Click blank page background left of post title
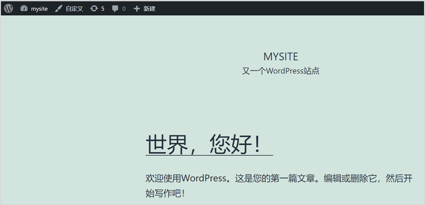 tap(71, 144)
